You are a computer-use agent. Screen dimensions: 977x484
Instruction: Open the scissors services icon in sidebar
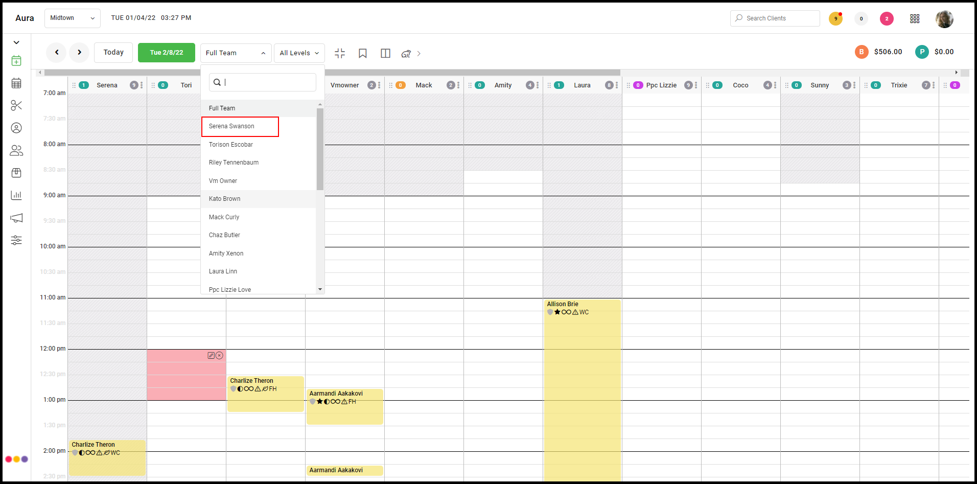(x=16, y=105)
